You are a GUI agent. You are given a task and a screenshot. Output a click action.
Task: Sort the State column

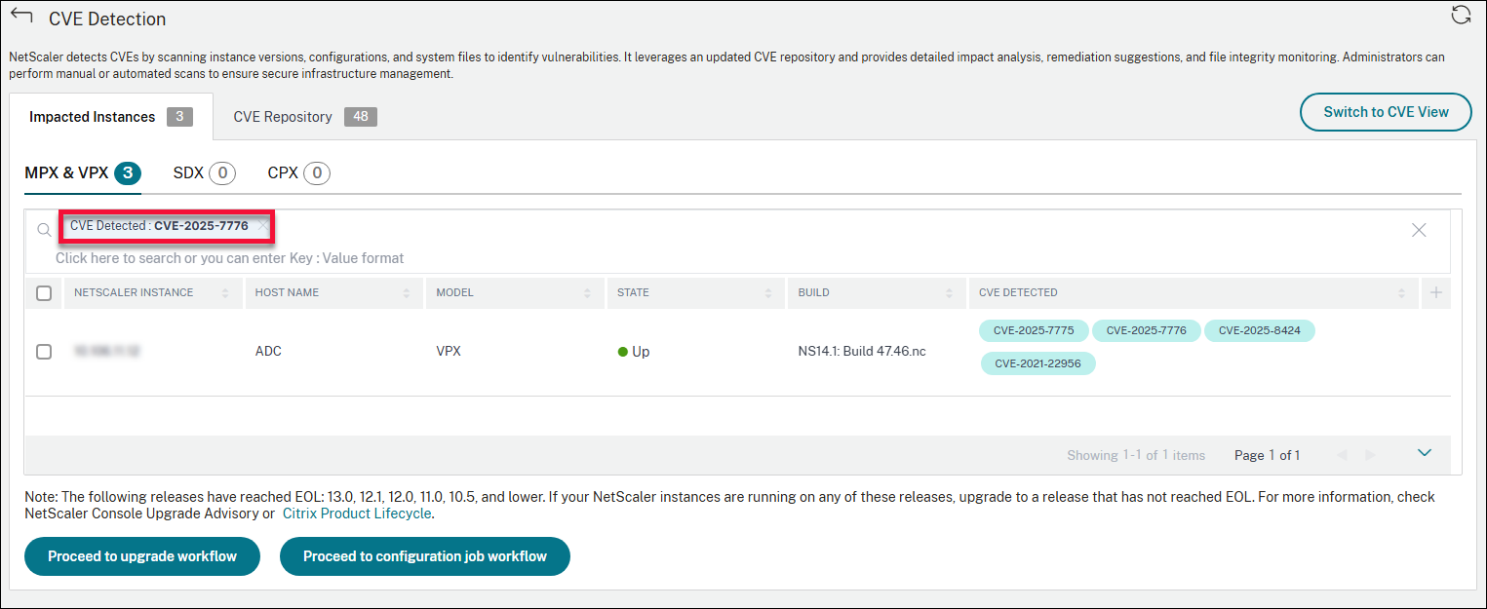coord(767,293)
